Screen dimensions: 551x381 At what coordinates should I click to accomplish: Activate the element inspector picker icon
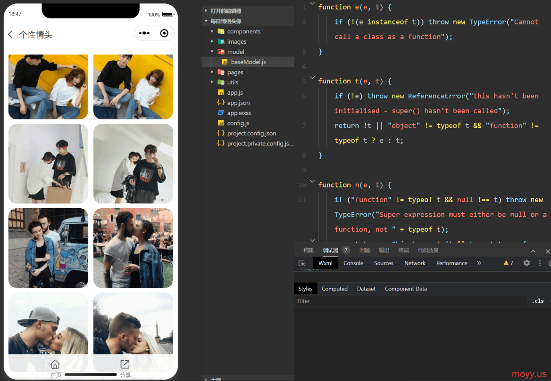pos(301,263)
